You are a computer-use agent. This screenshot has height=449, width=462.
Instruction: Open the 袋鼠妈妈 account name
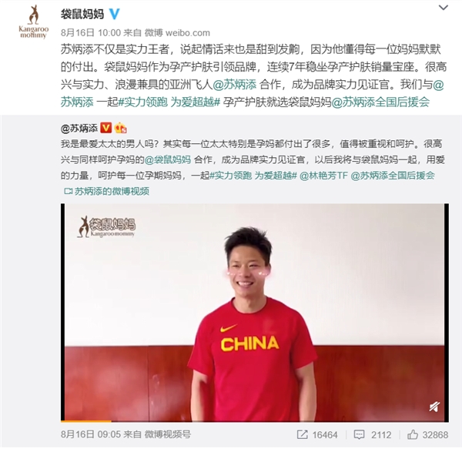tap(82, 14)
